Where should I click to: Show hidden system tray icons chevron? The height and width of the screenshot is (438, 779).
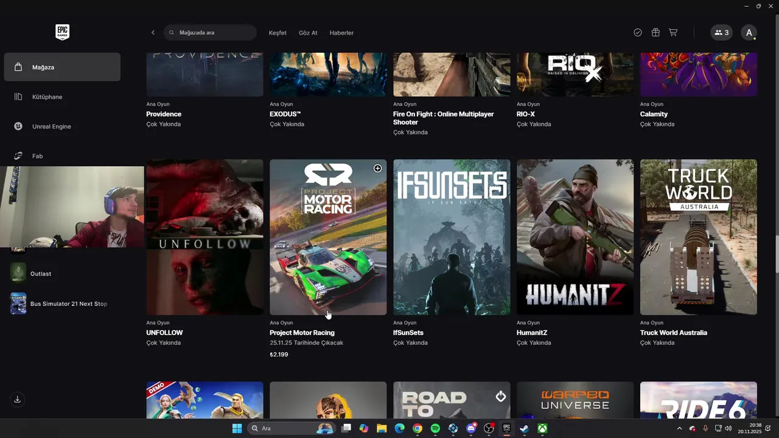coord(679,428)
